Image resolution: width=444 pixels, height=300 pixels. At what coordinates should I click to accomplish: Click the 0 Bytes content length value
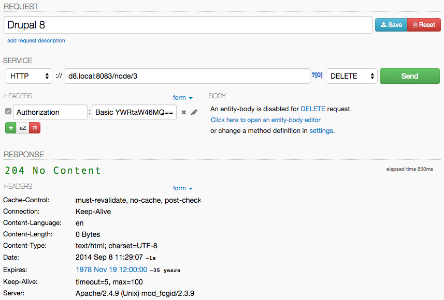pyautogui.click(x=88, y=234)
